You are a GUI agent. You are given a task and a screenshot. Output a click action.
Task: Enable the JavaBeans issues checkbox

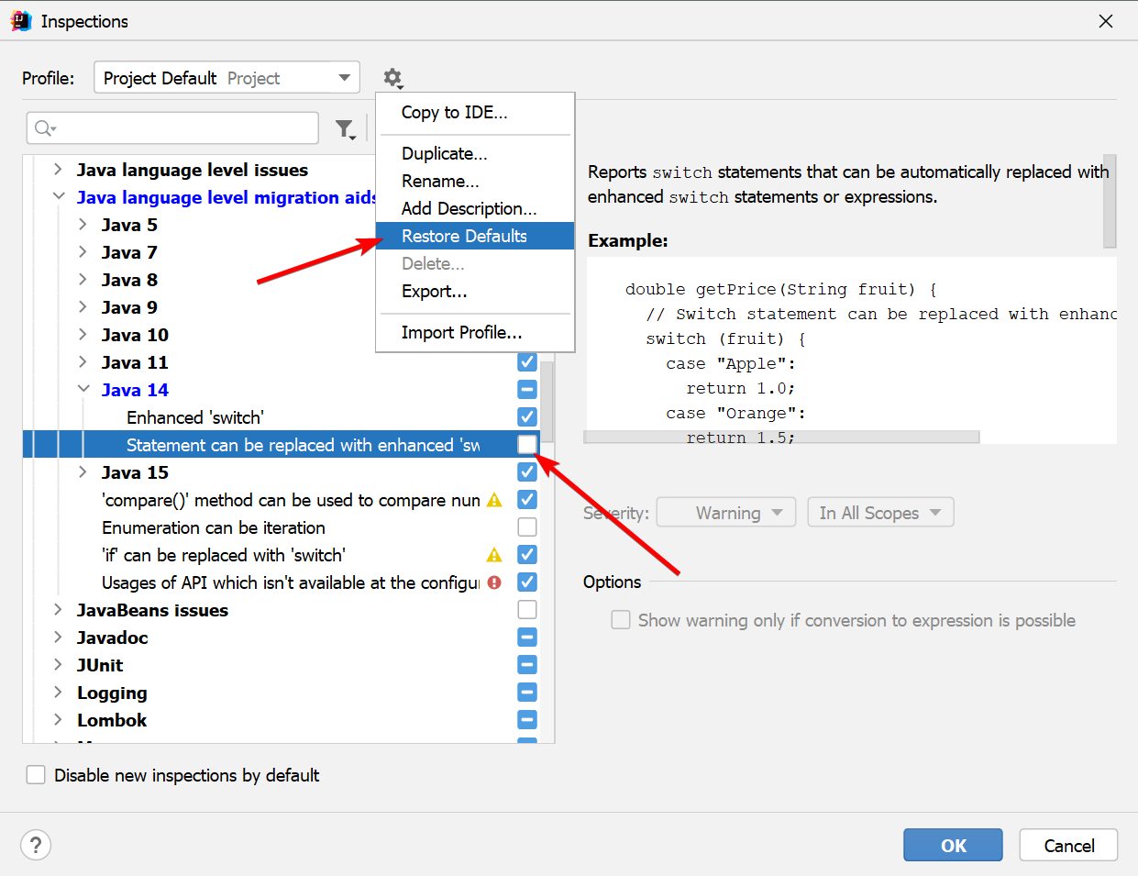pyautogui.click(x=527, y=610)
